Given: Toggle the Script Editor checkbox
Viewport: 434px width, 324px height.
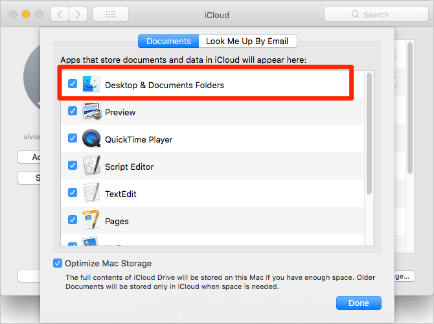Looking at the screenshot, I should (73, 166).
